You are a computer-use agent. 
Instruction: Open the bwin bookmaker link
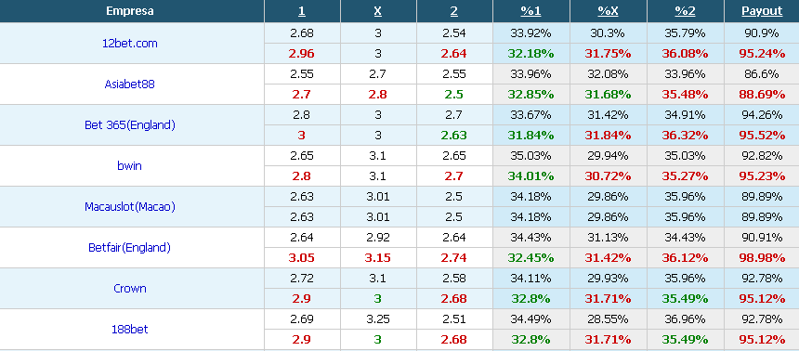(129, 165)
